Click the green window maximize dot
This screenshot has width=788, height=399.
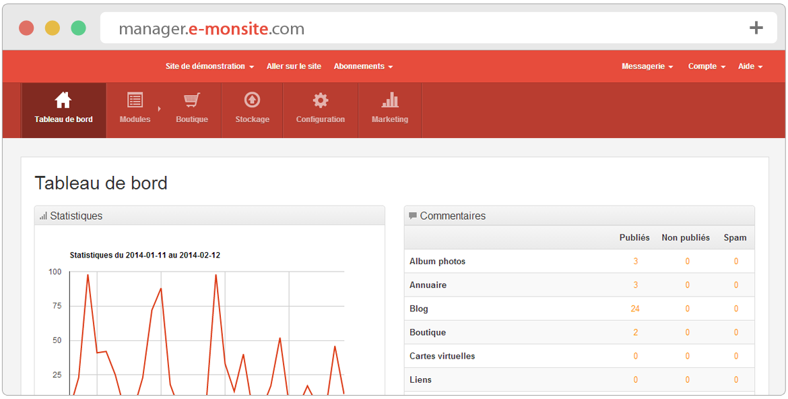click(78, 28)
